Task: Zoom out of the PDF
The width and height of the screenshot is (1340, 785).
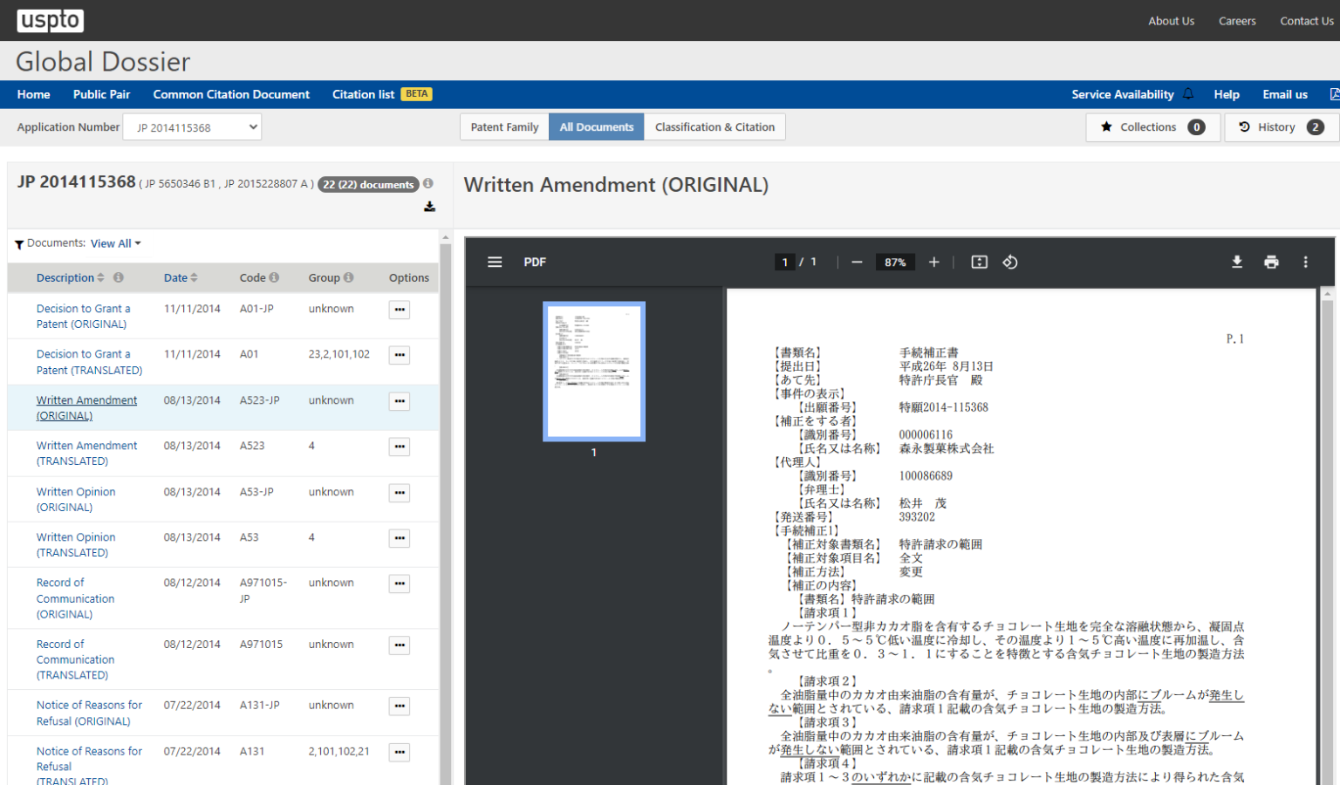Action: pyautogui.click(x=857, y=262)
